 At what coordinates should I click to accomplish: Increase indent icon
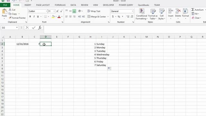pos(84,16)
